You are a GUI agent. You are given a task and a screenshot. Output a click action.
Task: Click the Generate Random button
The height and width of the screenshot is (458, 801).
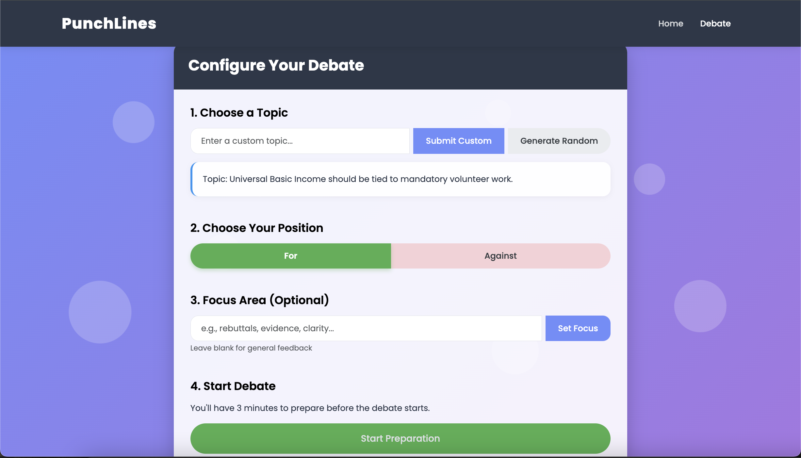click(x=559, y=141)
